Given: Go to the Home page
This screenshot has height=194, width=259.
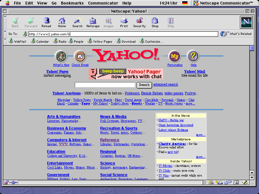Looking at the screenshot, I should click(x=62, y=22).
